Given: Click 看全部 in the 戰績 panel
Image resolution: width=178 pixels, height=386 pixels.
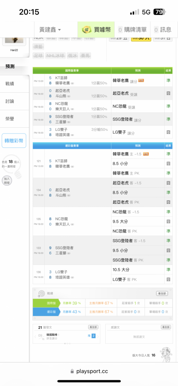Looking at the screenshot, I should pos(162,293).
